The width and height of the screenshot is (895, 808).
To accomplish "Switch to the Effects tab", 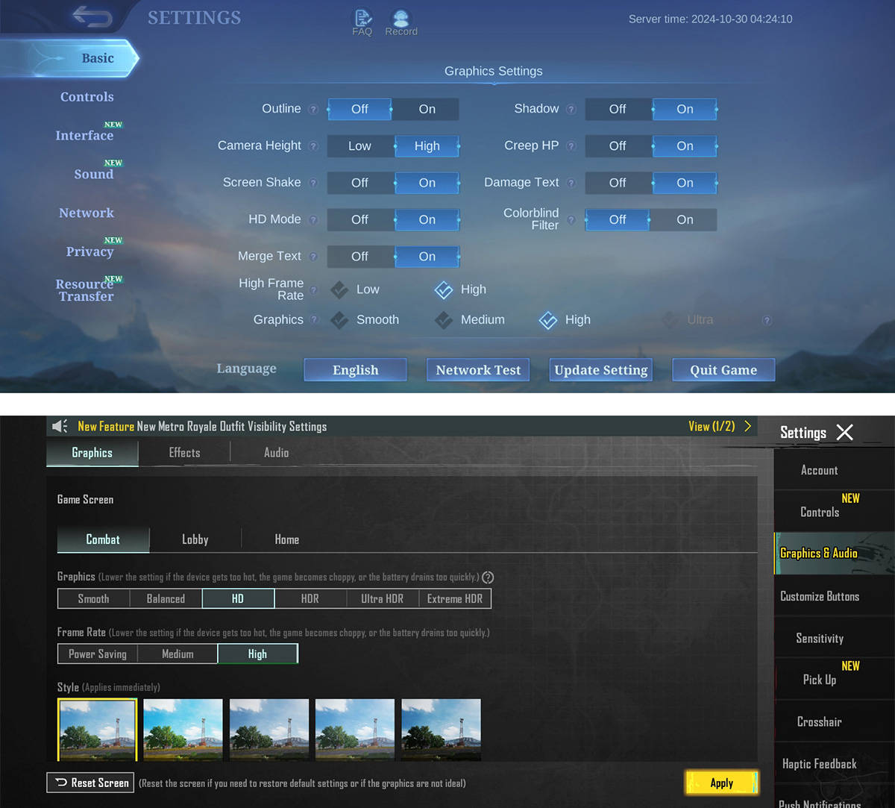I will 184,453.
